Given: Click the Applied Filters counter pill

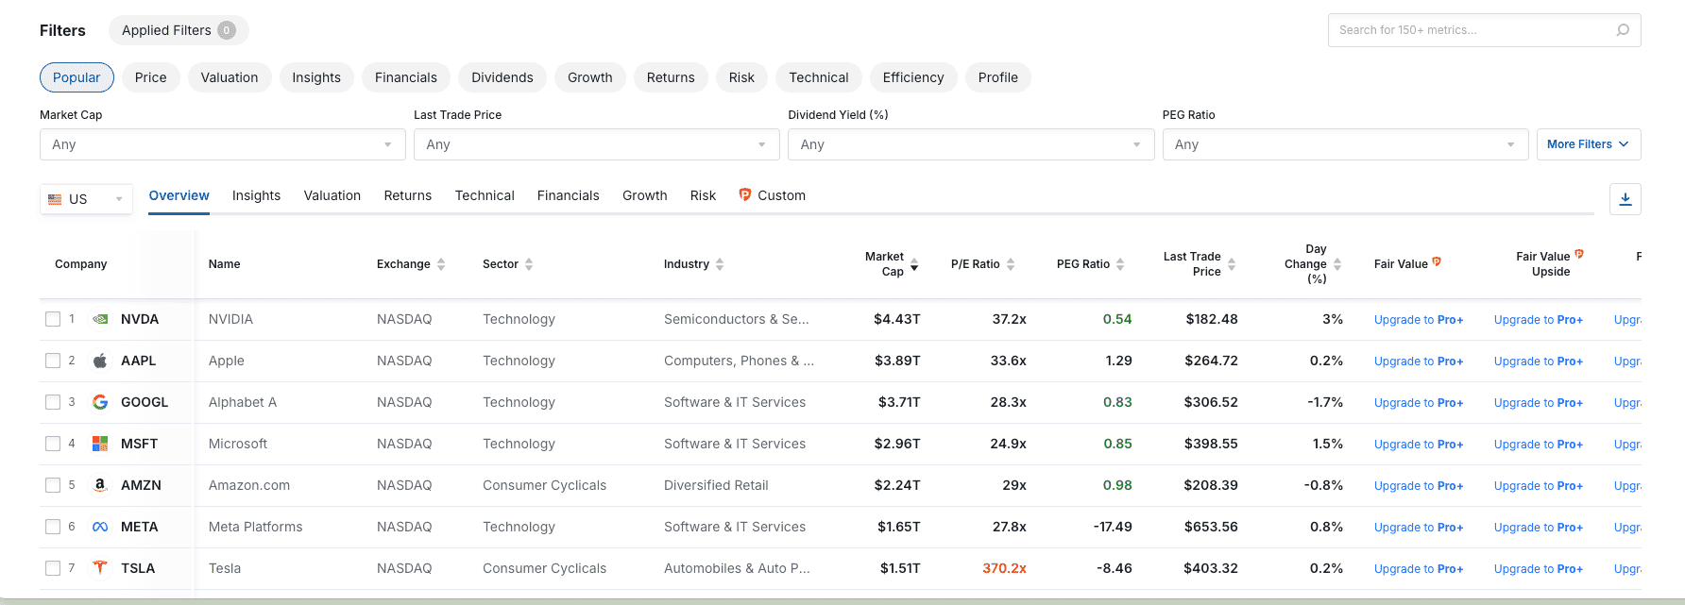Looking at the screenshot, I should tap(178, 30).
